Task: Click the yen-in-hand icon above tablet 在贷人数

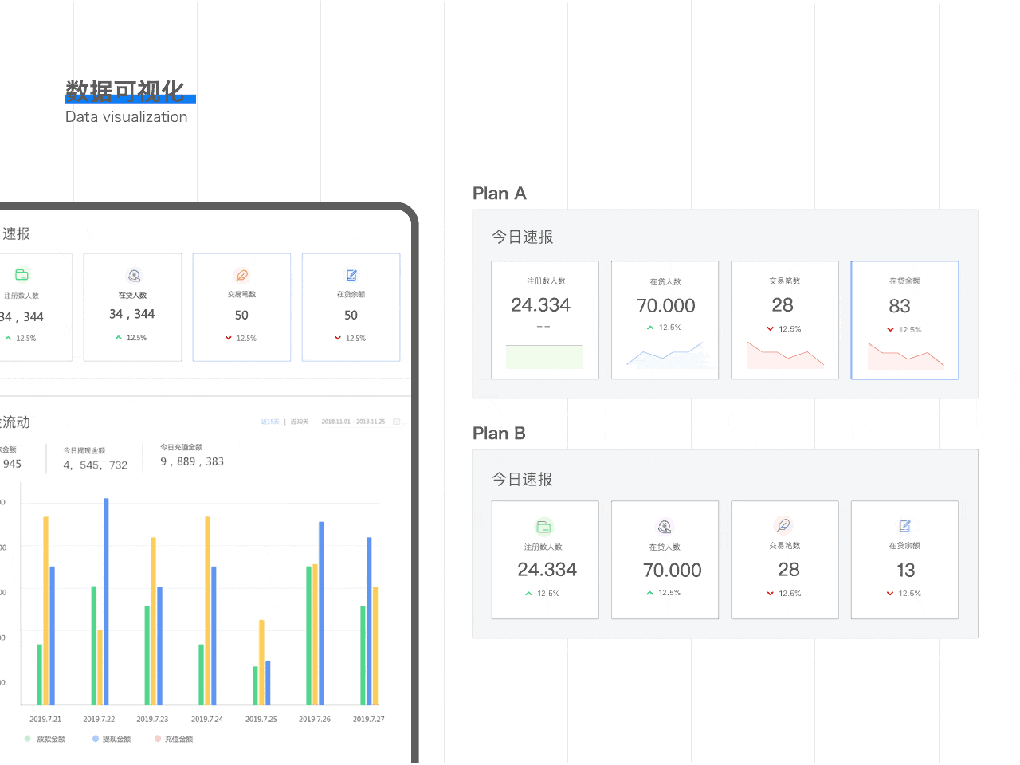Action: point(134,275)
